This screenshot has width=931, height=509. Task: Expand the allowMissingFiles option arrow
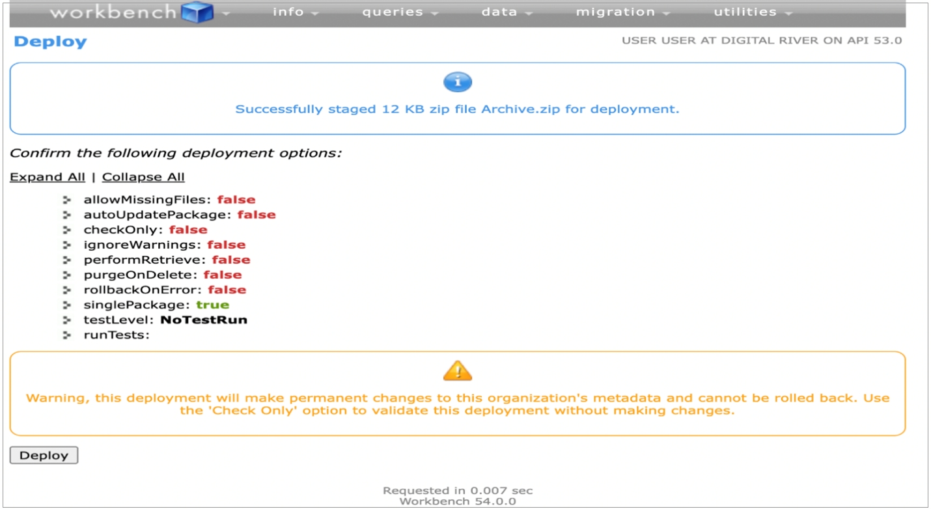[x=66, y=200]
